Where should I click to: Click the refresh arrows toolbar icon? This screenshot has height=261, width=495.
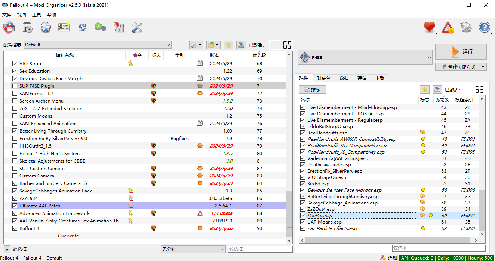point(82,27)
